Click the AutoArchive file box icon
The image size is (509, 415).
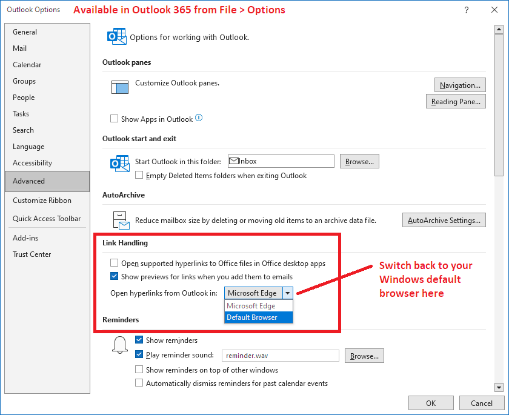(121, 220)
